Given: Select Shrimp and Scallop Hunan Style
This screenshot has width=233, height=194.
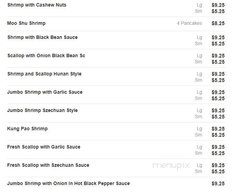Looking at the screenshot, I should tap(44, 74).
